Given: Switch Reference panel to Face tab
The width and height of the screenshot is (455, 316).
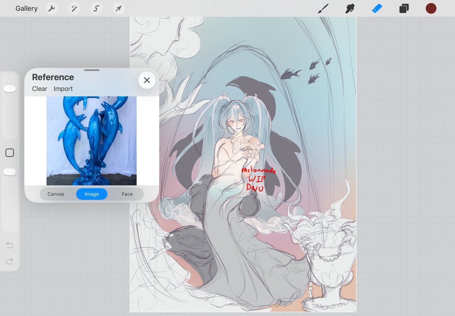Looking at the screenshot, I should tap(127, 194).
